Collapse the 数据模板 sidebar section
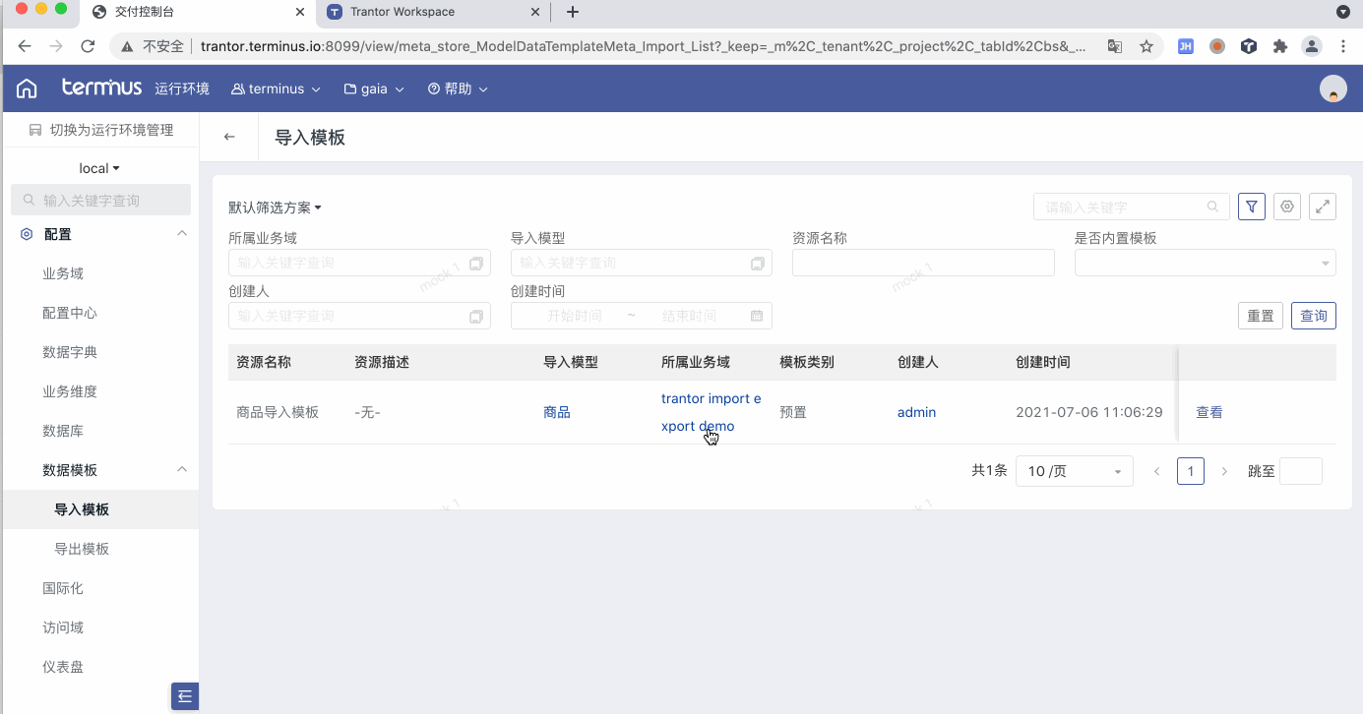 click(x=181, y=470)
